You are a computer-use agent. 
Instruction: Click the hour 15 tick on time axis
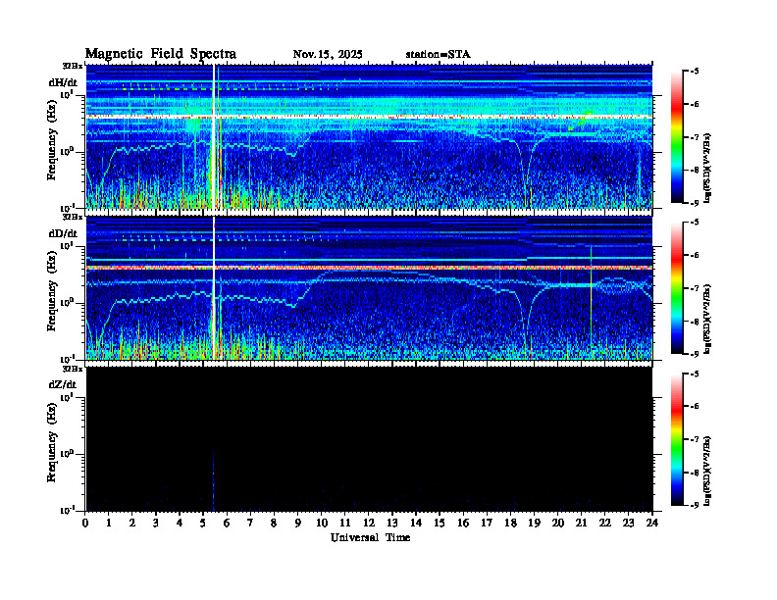click(x=440, y=524)
